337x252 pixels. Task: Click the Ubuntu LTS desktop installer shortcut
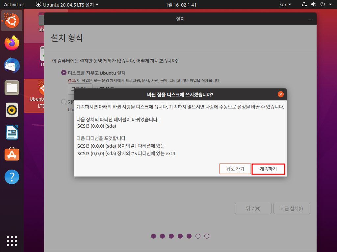click(34, 95)
